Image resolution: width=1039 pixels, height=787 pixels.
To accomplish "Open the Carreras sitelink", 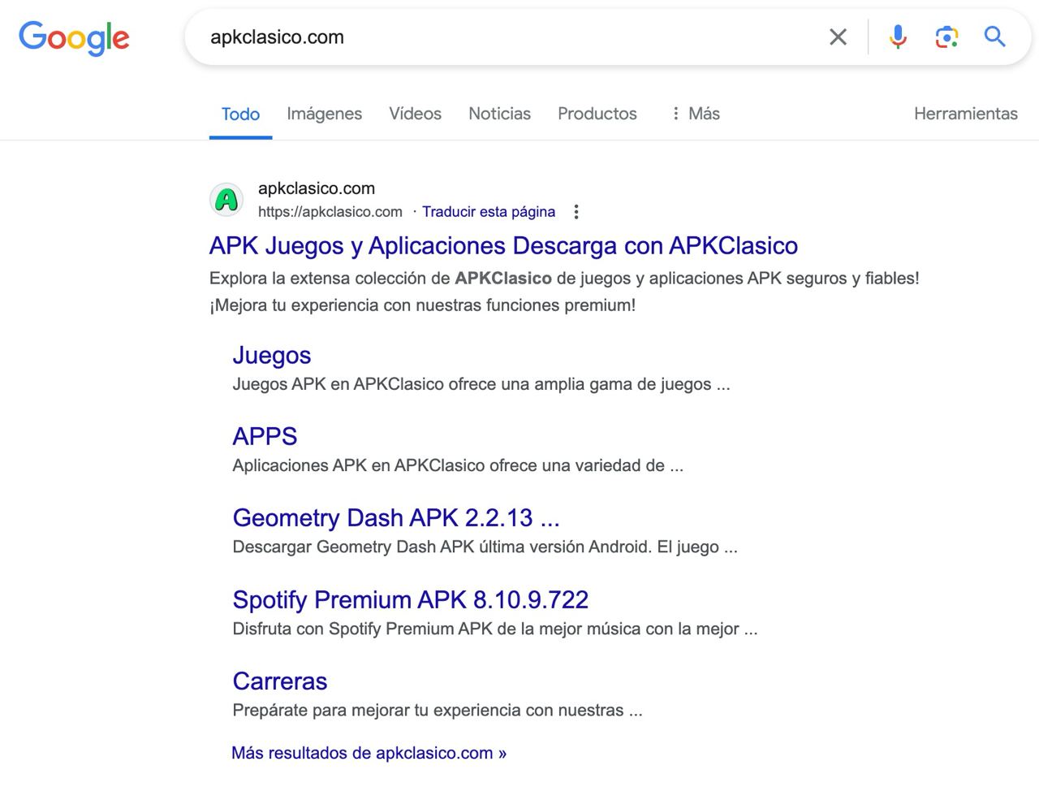I will point(280,681).
